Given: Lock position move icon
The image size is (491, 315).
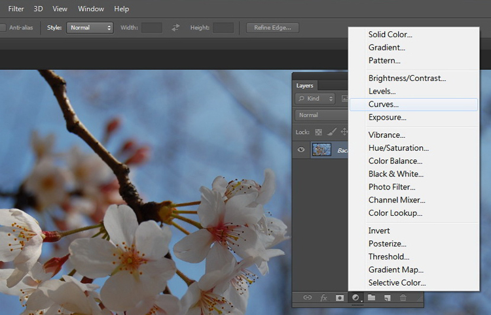Looking at the screenshot, I should point(344,132).
